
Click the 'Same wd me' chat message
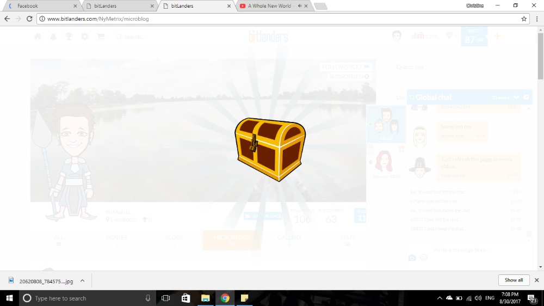462,131
